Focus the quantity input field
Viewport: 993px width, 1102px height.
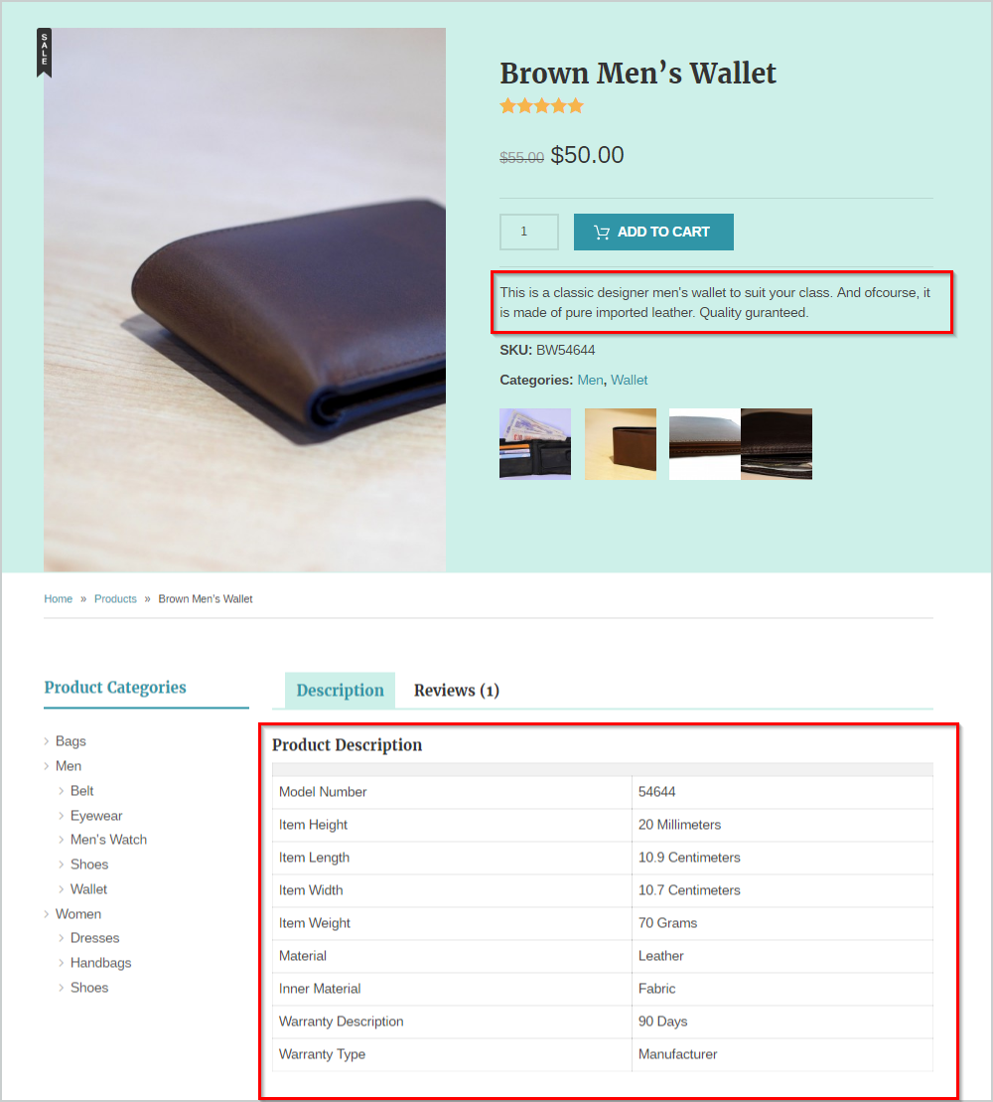529,232
